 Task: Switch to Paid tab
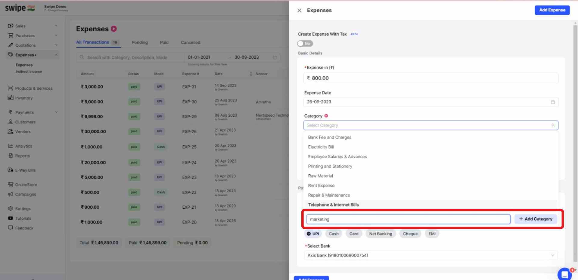pos(164,42)
